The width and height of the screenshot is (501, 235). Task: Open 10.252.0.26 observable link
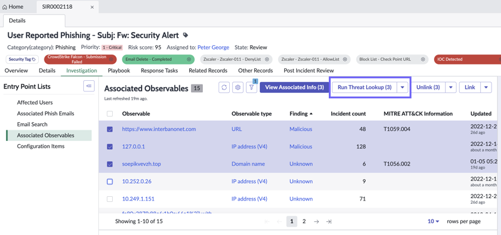pyautogui.click(x=137, y=181)
